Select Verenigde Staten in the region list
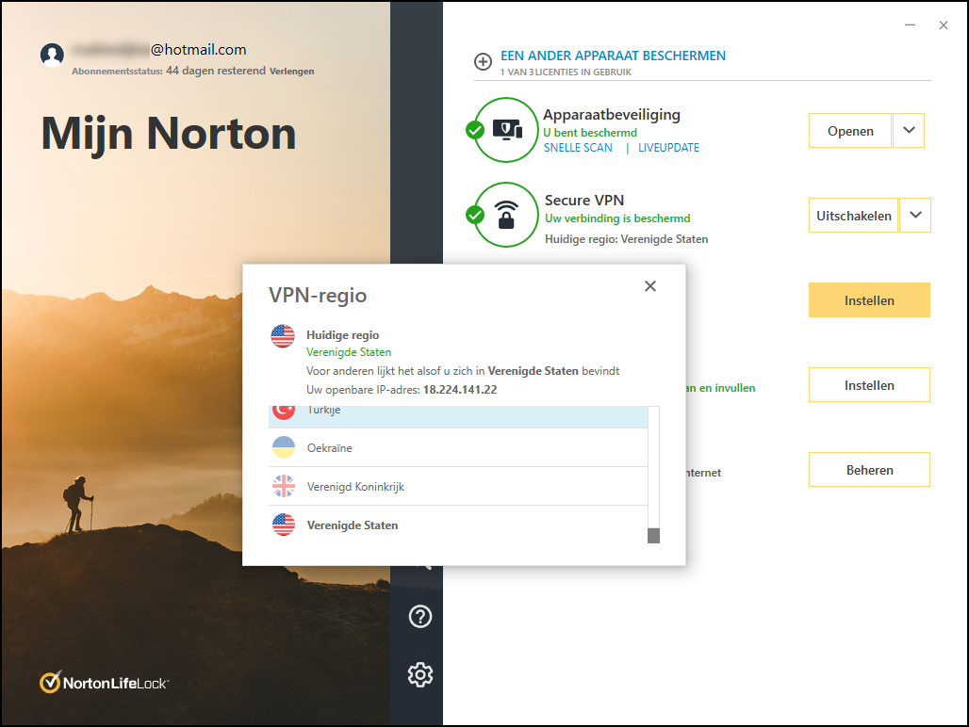The width and height of the screenshot is (969, 727). pyautogui.click(x=458, y=525)
